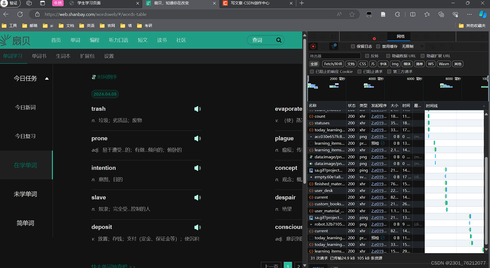Filter network requests by Fetch/XHR
This screenshot has height=268, width=490.
(333, 64)
